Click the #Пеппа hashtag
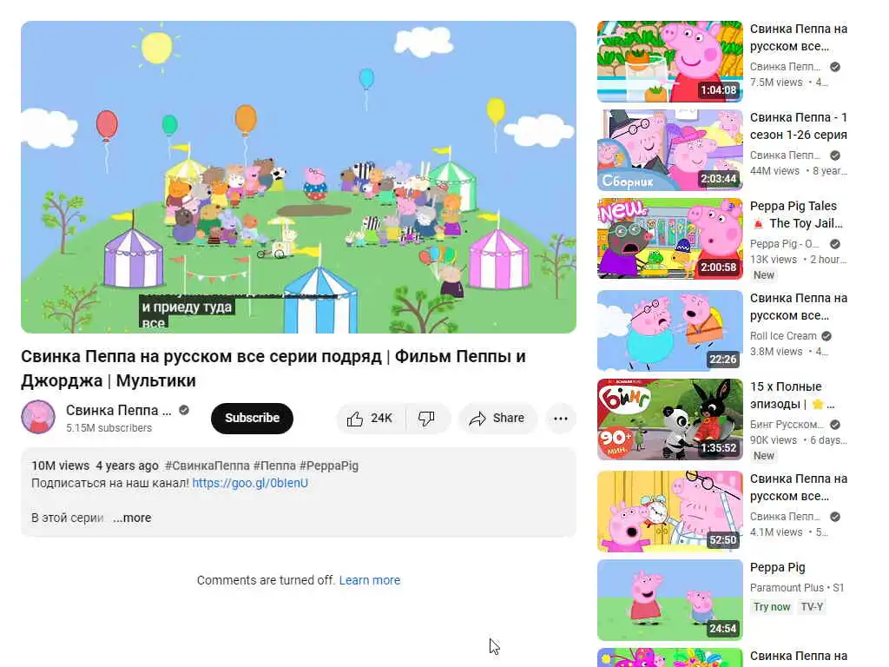 [x=274, y=466]
